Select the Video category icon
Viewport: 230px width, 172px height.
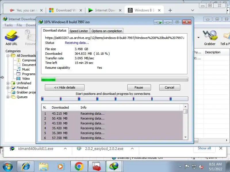[x=18, y=79]
